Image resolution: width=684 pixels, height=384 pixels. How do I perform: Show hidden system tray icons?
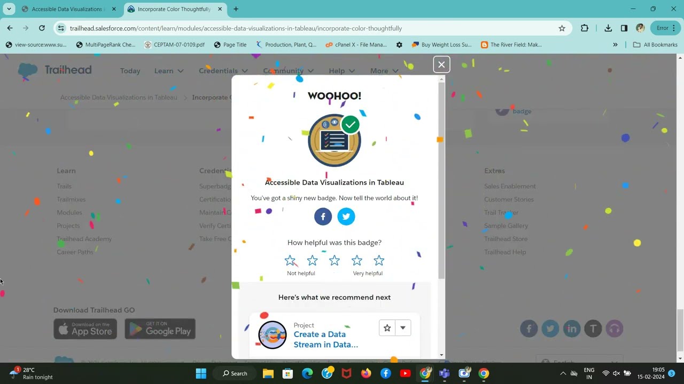point(563,373)
